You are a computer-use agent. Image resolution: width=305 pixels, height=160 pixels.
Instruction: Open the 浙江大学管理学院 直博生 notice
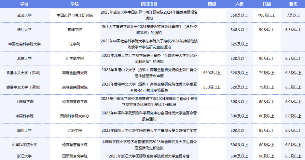pyautogui.click(x=149, y=30)
